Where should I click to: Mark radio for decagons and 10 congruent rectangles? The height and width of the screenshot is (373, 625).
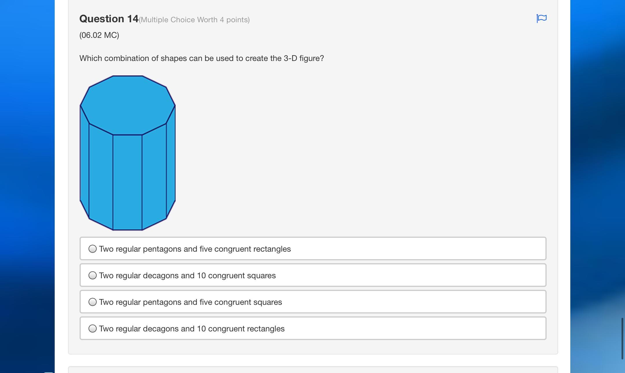click(92, 329)
